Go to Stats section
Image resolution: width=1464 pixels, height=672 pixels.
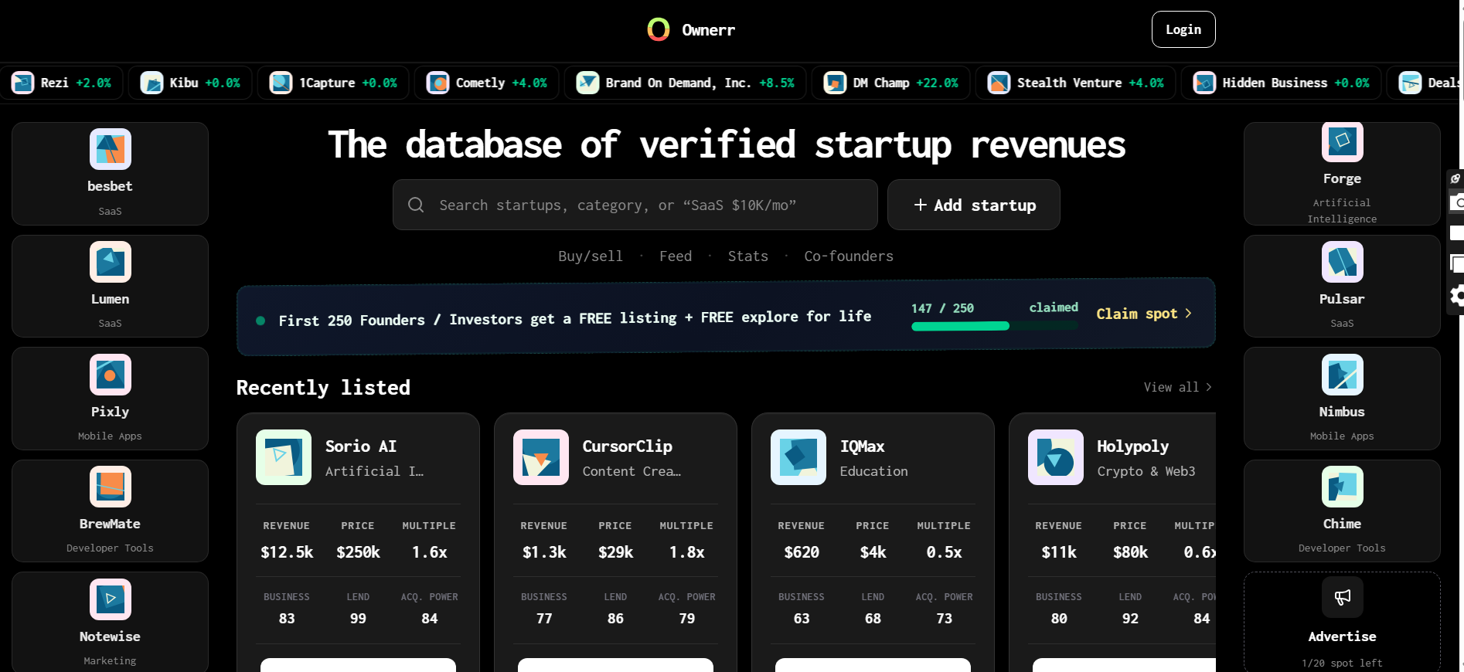point(748,256)
